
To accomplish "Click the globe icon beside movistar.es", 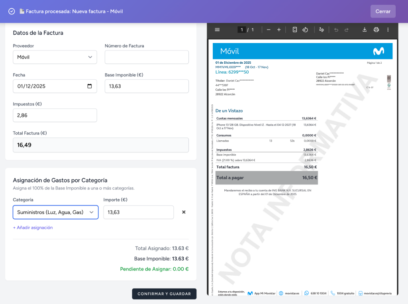I will coord(281,293).
